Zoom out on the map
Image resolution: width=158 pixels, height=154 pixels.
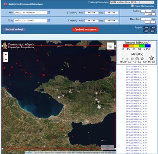[x=6, y=59]
